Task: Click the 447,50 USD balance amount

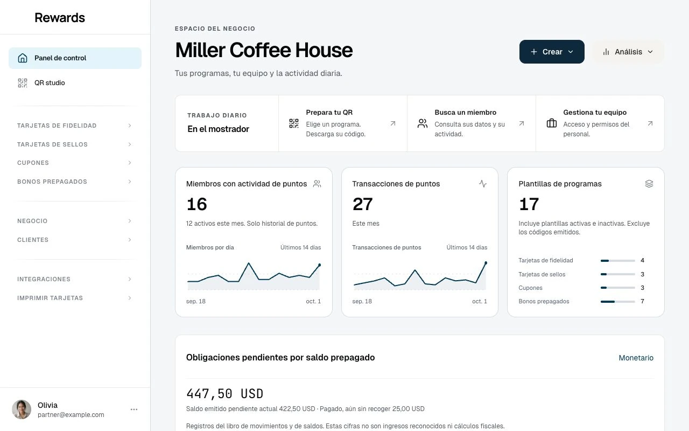Action: [224, 394]
